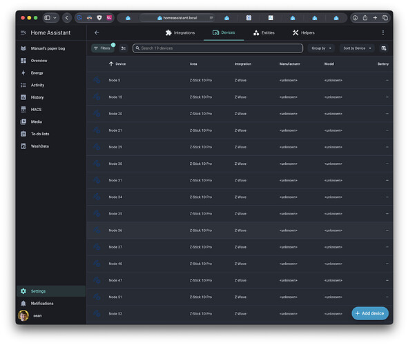Open the WashData panel
Image resolution: width=408 pixels, height=345 pixels.
click(x=39, y=146)
